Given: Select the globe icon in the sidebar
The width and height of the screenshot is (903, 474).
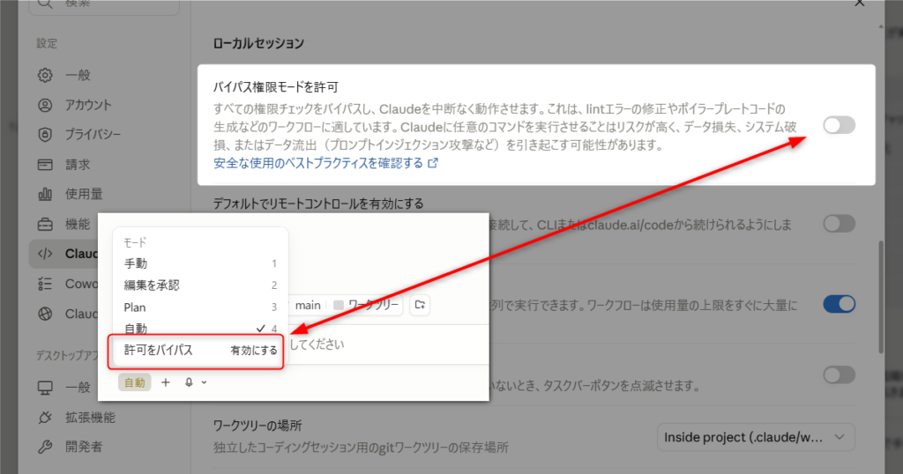Looking at the screenshot, I should pos(45,314).
